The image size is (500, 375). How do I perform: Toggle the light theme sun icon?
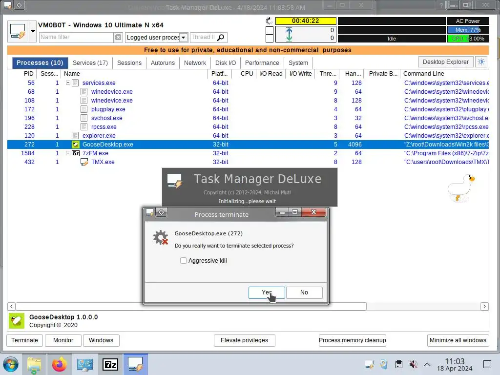[481, 62]
